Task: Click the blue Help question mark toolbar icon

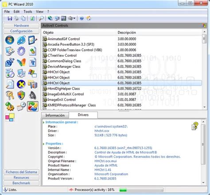Action: 82,18
